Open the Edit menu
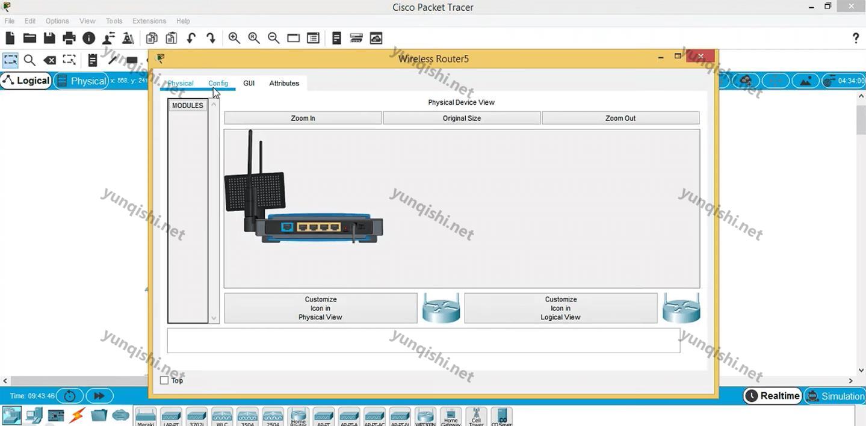866x426 pixels. click(30, 20)
